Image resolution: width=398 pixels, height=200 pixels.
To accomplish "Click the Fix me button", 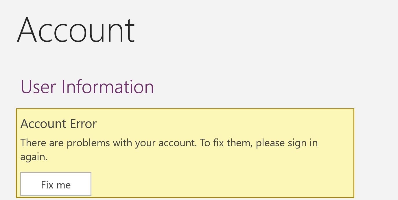I will [x=56, y=184].
